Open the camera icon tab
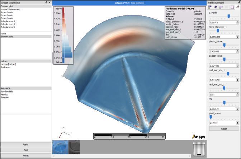 (x=215, y=7)
